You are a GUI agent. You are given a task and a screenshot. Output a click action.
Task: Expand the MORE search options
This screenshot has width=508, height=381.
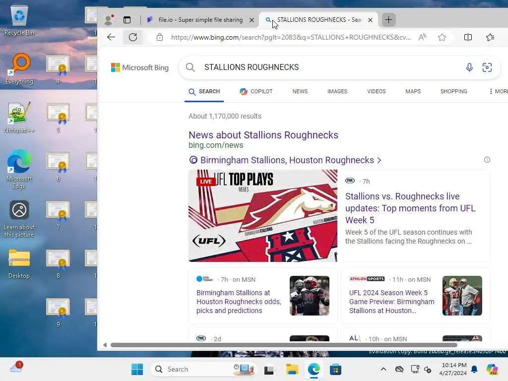pos(499,91)
